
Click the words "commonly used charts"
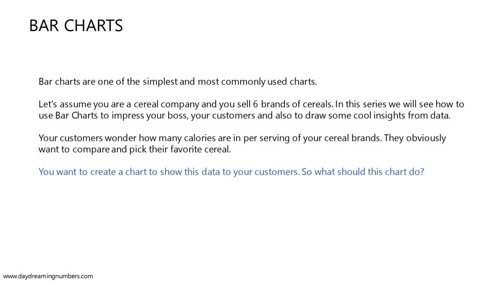269,82
